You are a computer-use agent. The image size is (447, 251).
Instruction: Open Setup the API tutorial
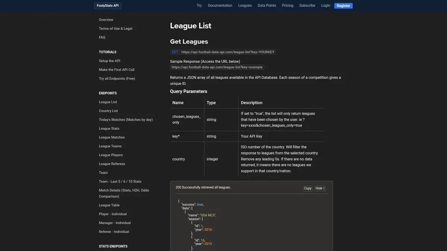pos(110,61)
